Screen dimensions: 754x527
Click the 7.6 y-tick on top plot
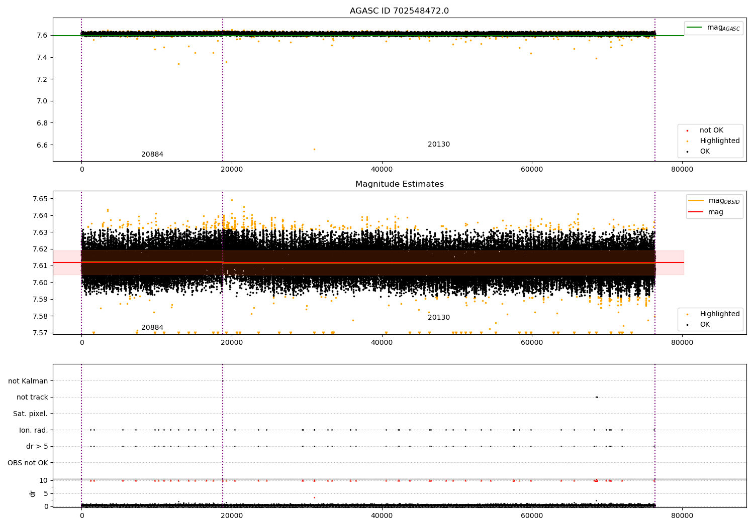[x=42, y=36]
